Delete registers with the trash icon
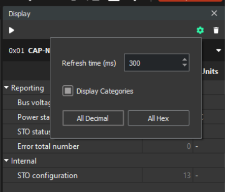This screenshot has width=225, height=192. point(216,30)
